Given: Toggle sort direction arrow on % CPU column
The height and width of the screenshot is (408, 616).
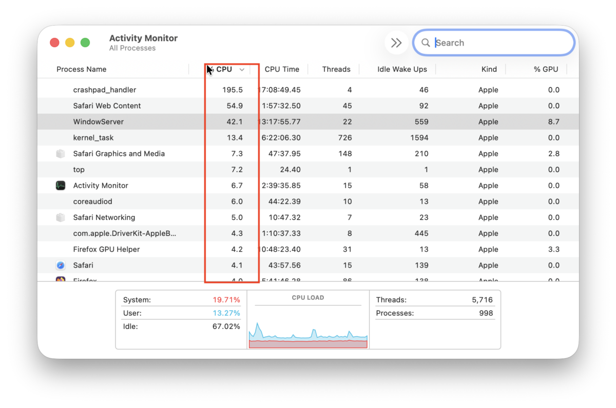Looking at the screenshot, I should pos(242,70).
